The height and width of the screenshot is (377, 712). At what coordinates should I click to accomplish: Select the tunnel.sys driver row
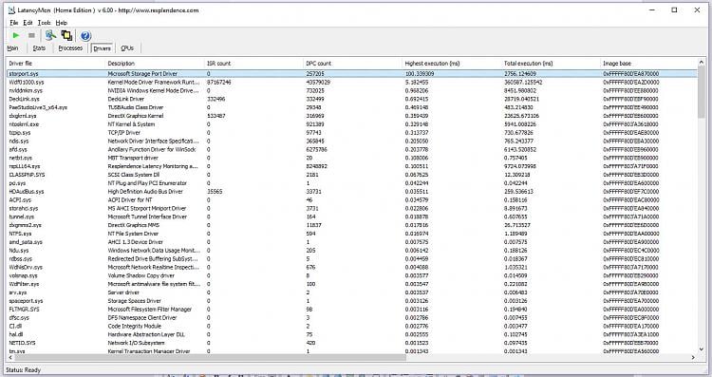[352, 217]
